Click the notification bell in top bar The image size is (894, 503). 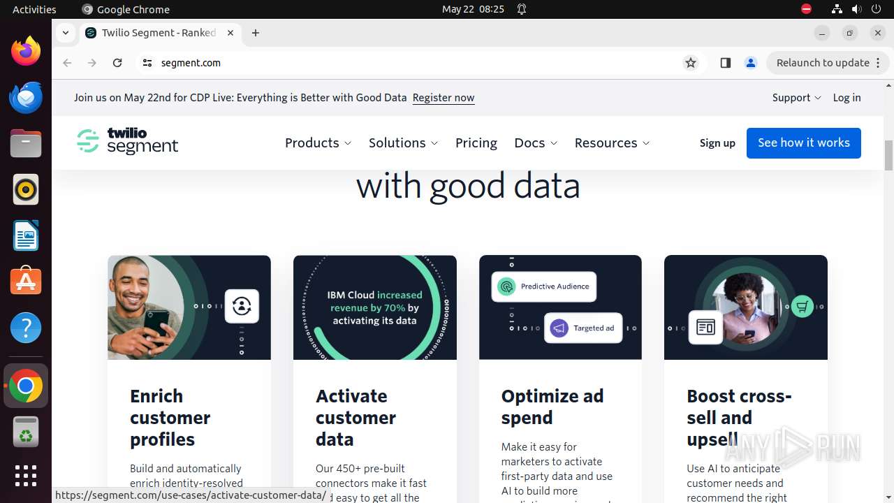tap(522, 9)
